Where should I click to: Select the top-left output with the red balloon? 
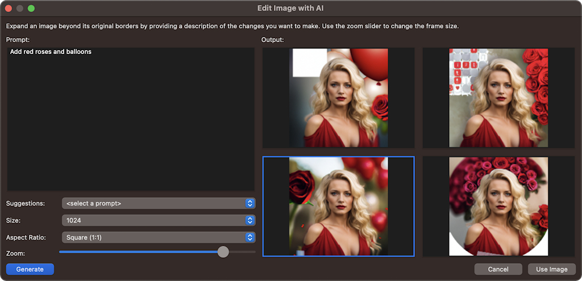pyautogui.click(x=339, y=98)
